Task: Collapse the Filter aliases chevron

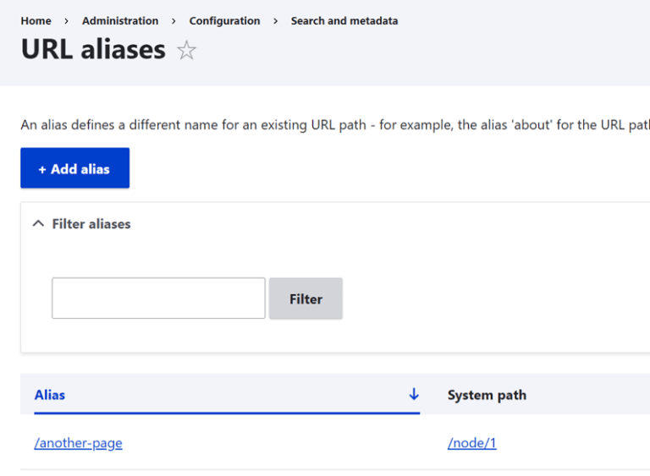Action: [x=37, y=224]
